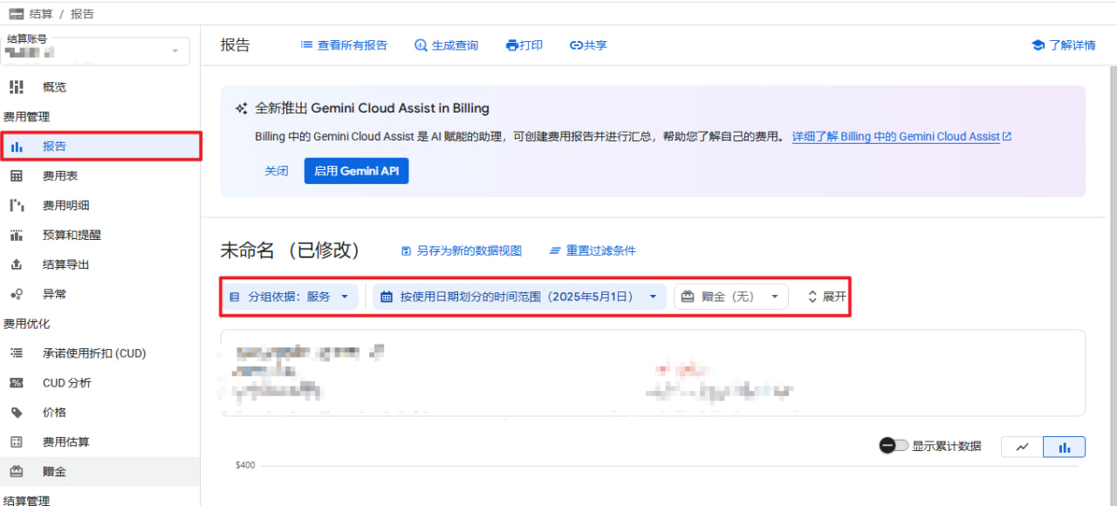Open 价格 in the sidebar

(55, 413)
